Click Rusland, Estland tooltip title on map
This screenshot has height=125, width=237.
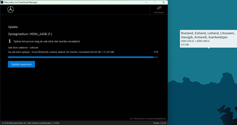pyautogui.click(x=208, y=35)
